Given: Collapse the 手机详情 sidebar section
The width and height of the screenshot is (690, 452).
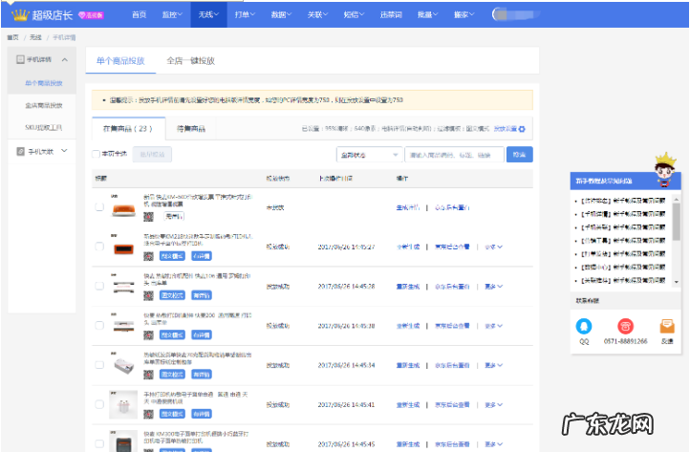Looking at the screenshot, I should tap(65, 59).
